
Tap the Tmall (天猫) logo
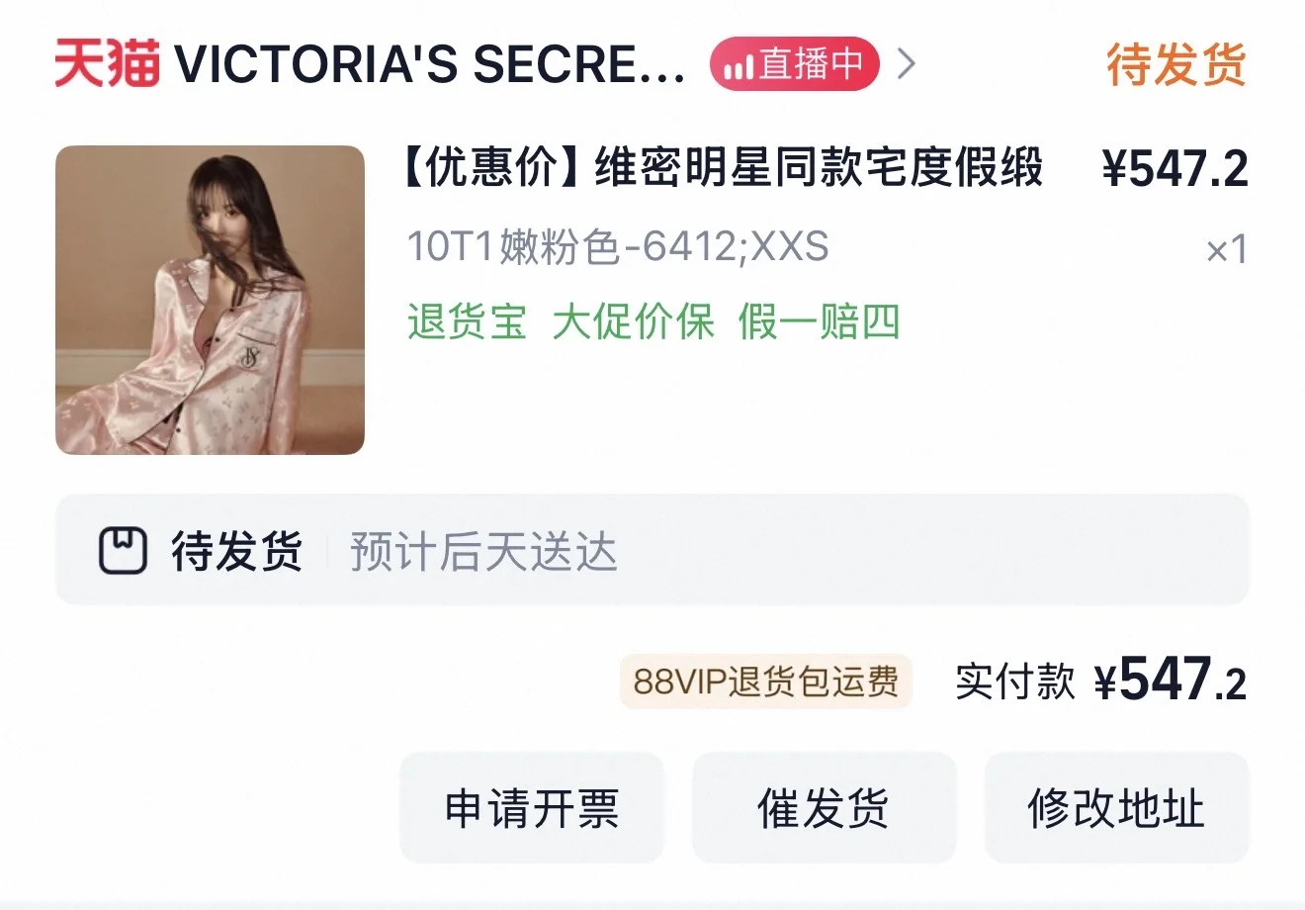[x=107, y=64]
